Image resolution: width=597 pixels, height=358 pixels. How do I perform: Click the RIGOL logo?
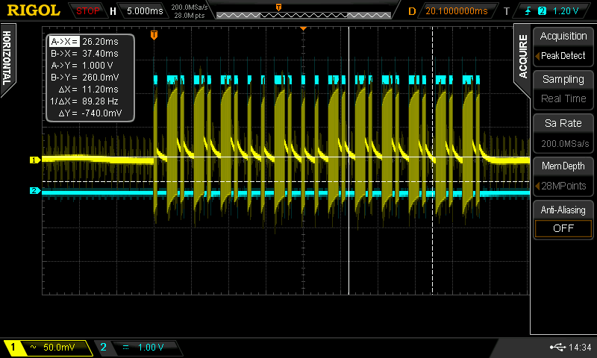point(34,10)
